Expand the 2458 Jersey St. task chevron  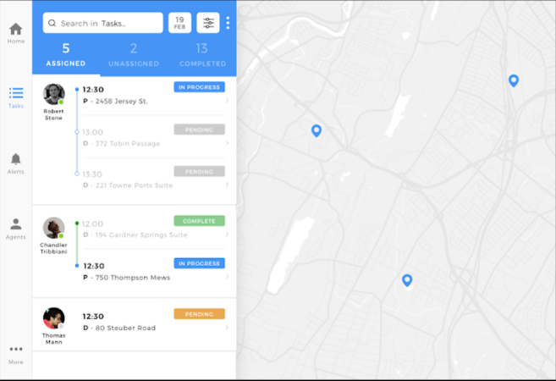tap(227, 101)
